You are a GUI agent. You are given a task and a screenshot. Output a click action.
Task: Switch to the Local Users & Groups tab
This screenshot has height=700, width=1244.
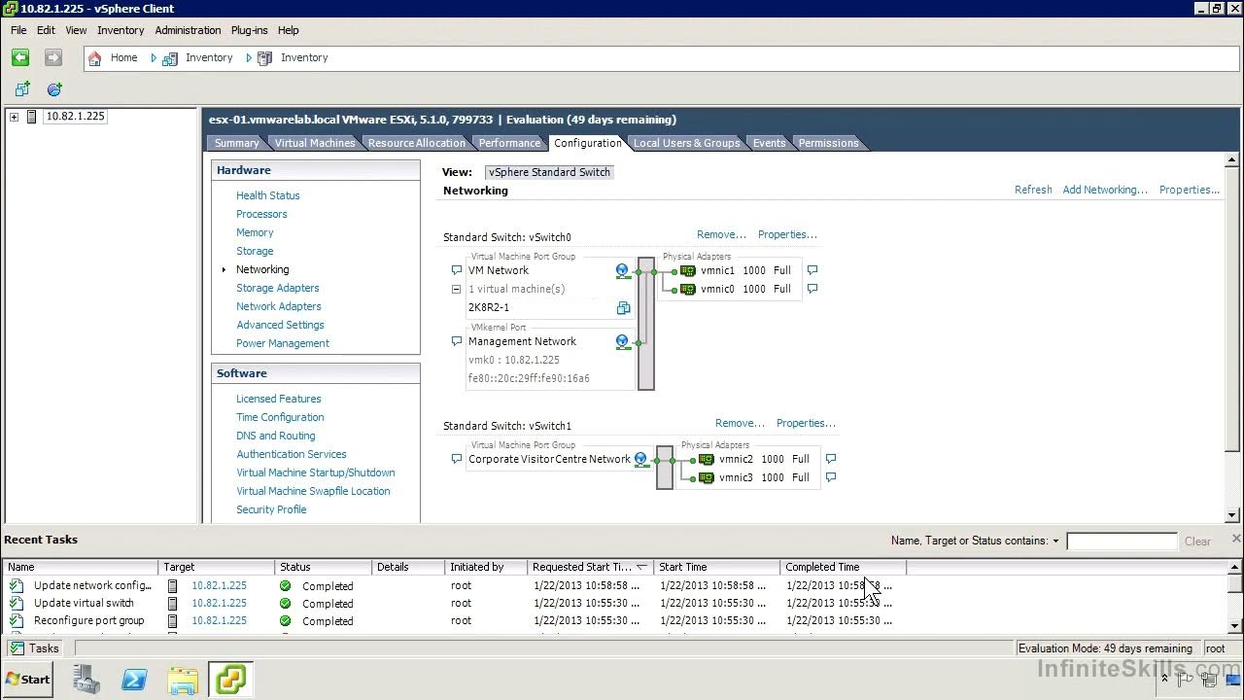point(687,143)
